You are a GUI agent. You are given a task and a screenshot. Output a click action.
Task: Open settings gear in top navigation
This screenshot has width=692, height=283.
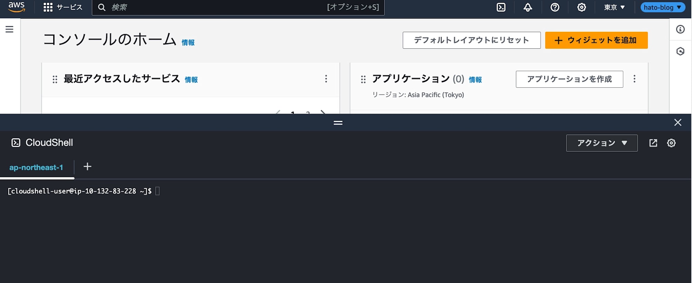pyautogui.click(x=582, y=7)
